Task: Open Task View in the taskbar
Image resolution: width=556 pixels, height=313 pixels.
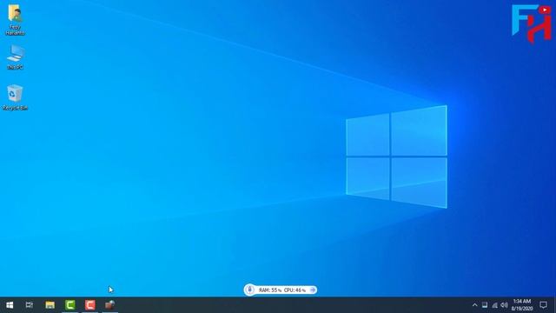Action: pos(30,305)
